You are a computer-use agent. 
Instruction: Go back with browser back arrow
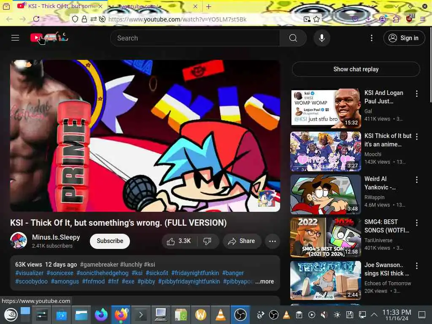pyautogui.click(x=9, y=19)
